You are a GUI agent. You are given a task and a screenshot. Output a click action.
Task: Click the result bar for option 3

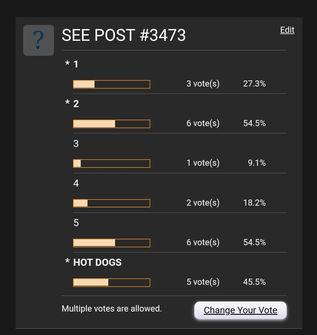112,163
